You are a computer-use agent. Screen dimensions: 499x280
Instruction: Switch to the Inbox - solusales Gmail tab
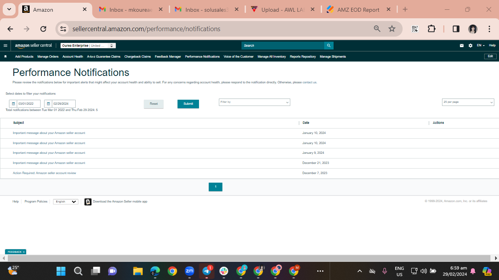206,10
